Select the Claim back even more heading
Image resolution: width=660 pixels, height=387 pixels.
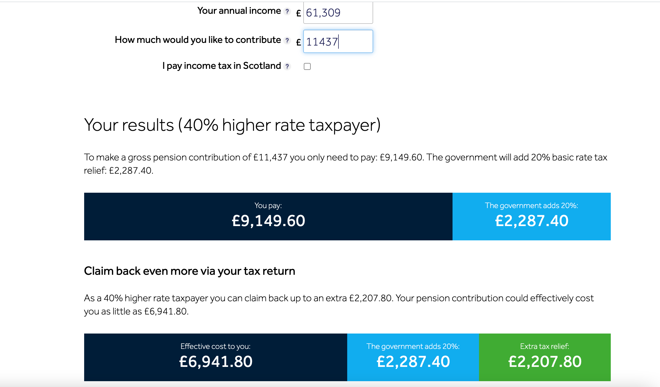point(190,271)
